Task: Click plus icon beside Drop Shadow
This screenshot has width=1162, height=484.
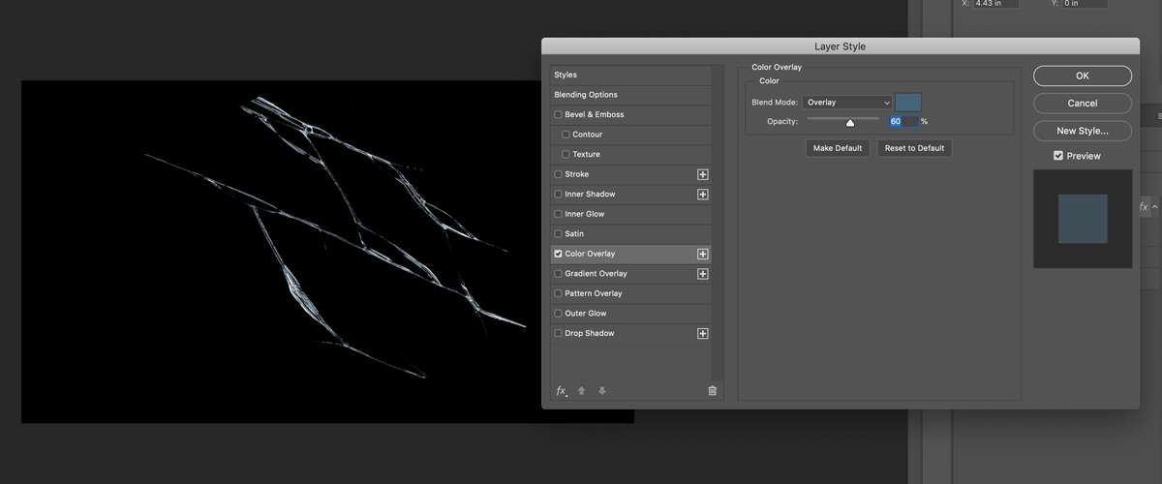Action: (x=703, y=334)
